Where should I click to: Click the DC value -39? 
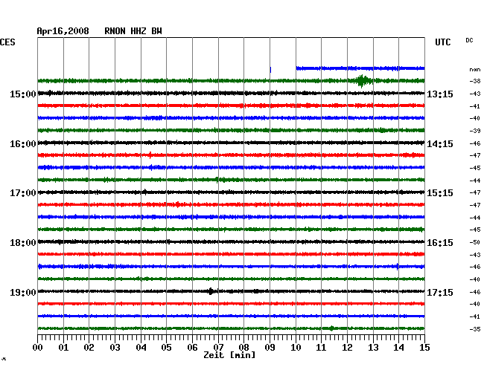coord(475,131)
